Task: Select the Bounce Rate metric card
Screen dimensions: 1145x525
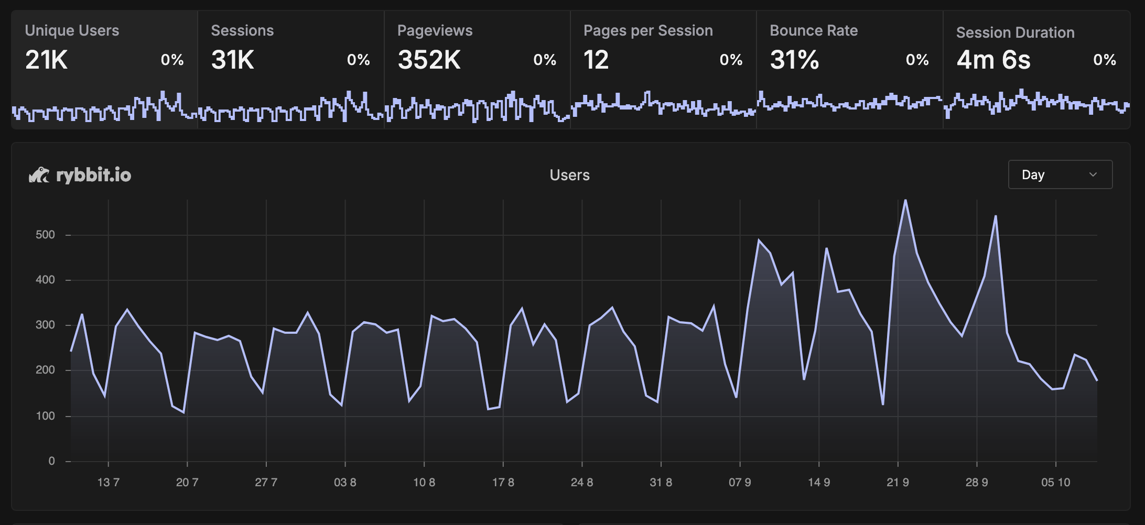Action: tap(849, 47)
